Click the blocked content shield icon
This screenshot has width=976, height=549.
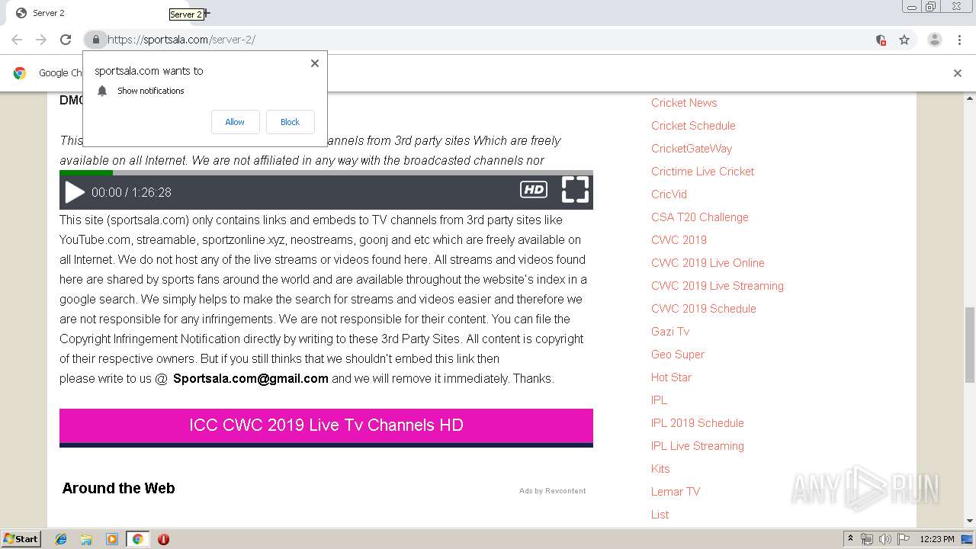[881, 40]
